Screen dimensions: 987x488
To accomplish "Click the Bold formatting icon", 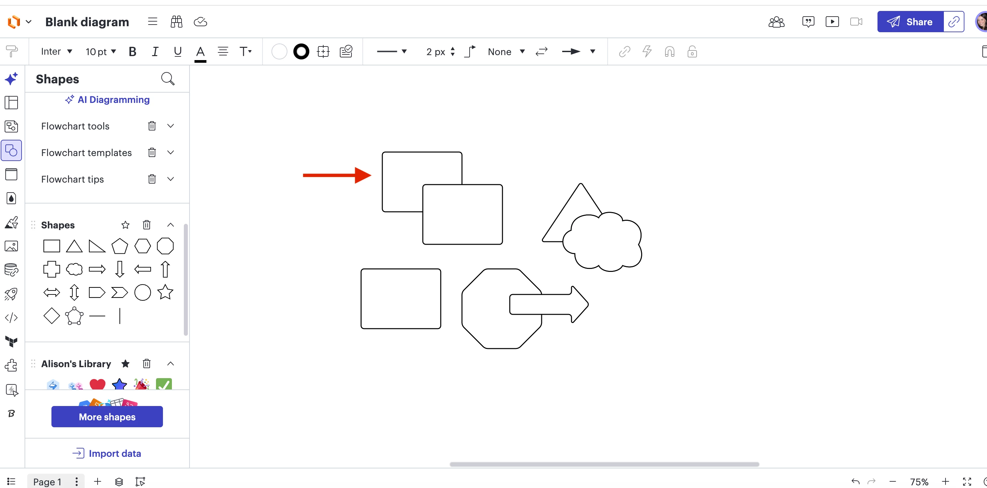I will click(132, 51).
